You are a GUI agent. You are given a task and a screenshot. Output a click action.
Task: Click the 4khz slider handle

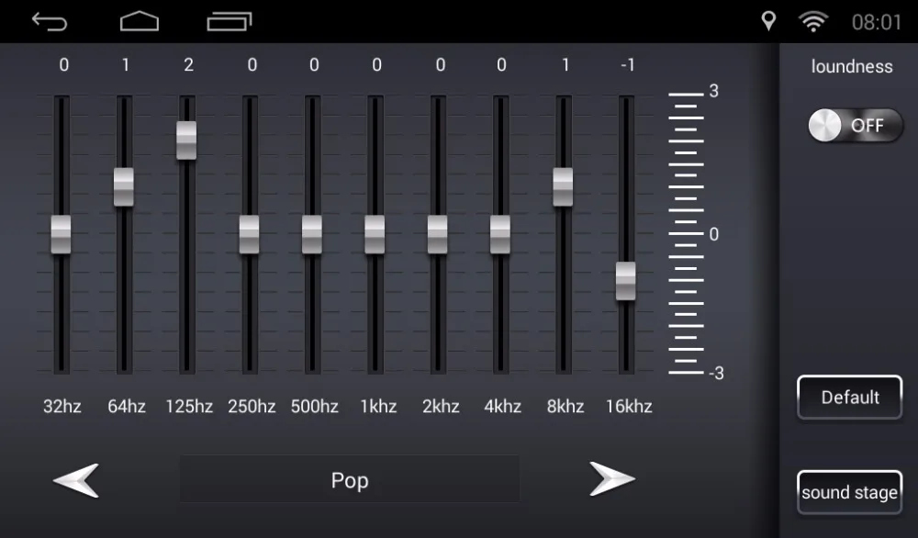click(x=500, y=234)
